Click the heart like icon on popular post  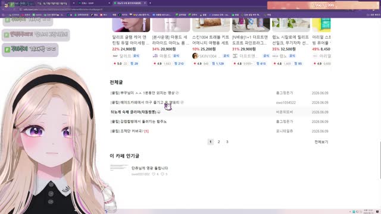point(154,174)
